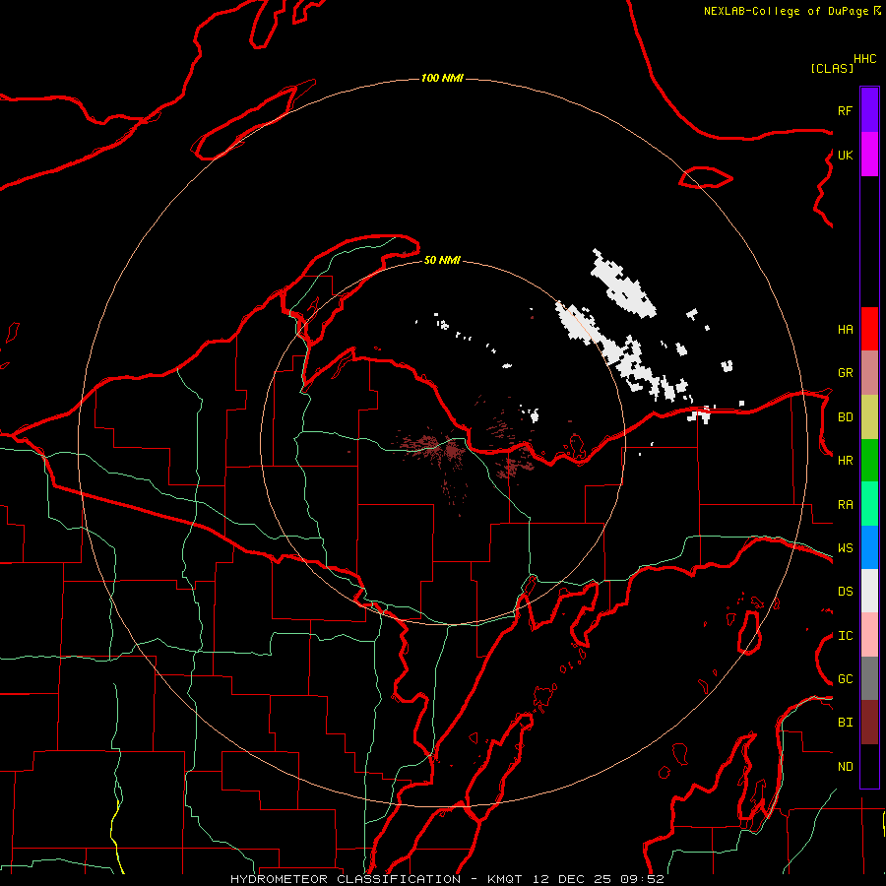Click the RF purple legend swatch
Image resolution: width=886 pixels, height=886 pixels.
click(869, 110)
